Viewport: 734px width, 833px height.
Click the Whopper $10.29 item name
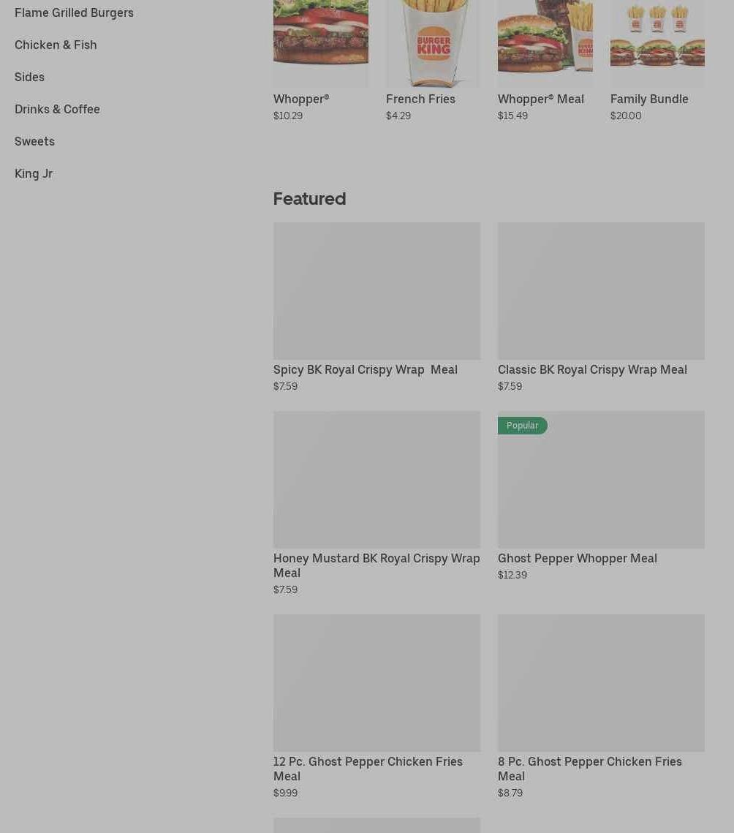tap(301, 99)
